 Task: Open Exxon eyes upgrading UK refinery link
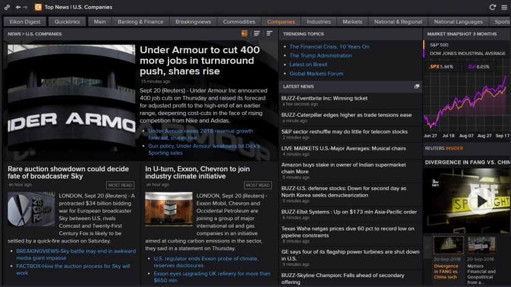(x=212, y=277)
